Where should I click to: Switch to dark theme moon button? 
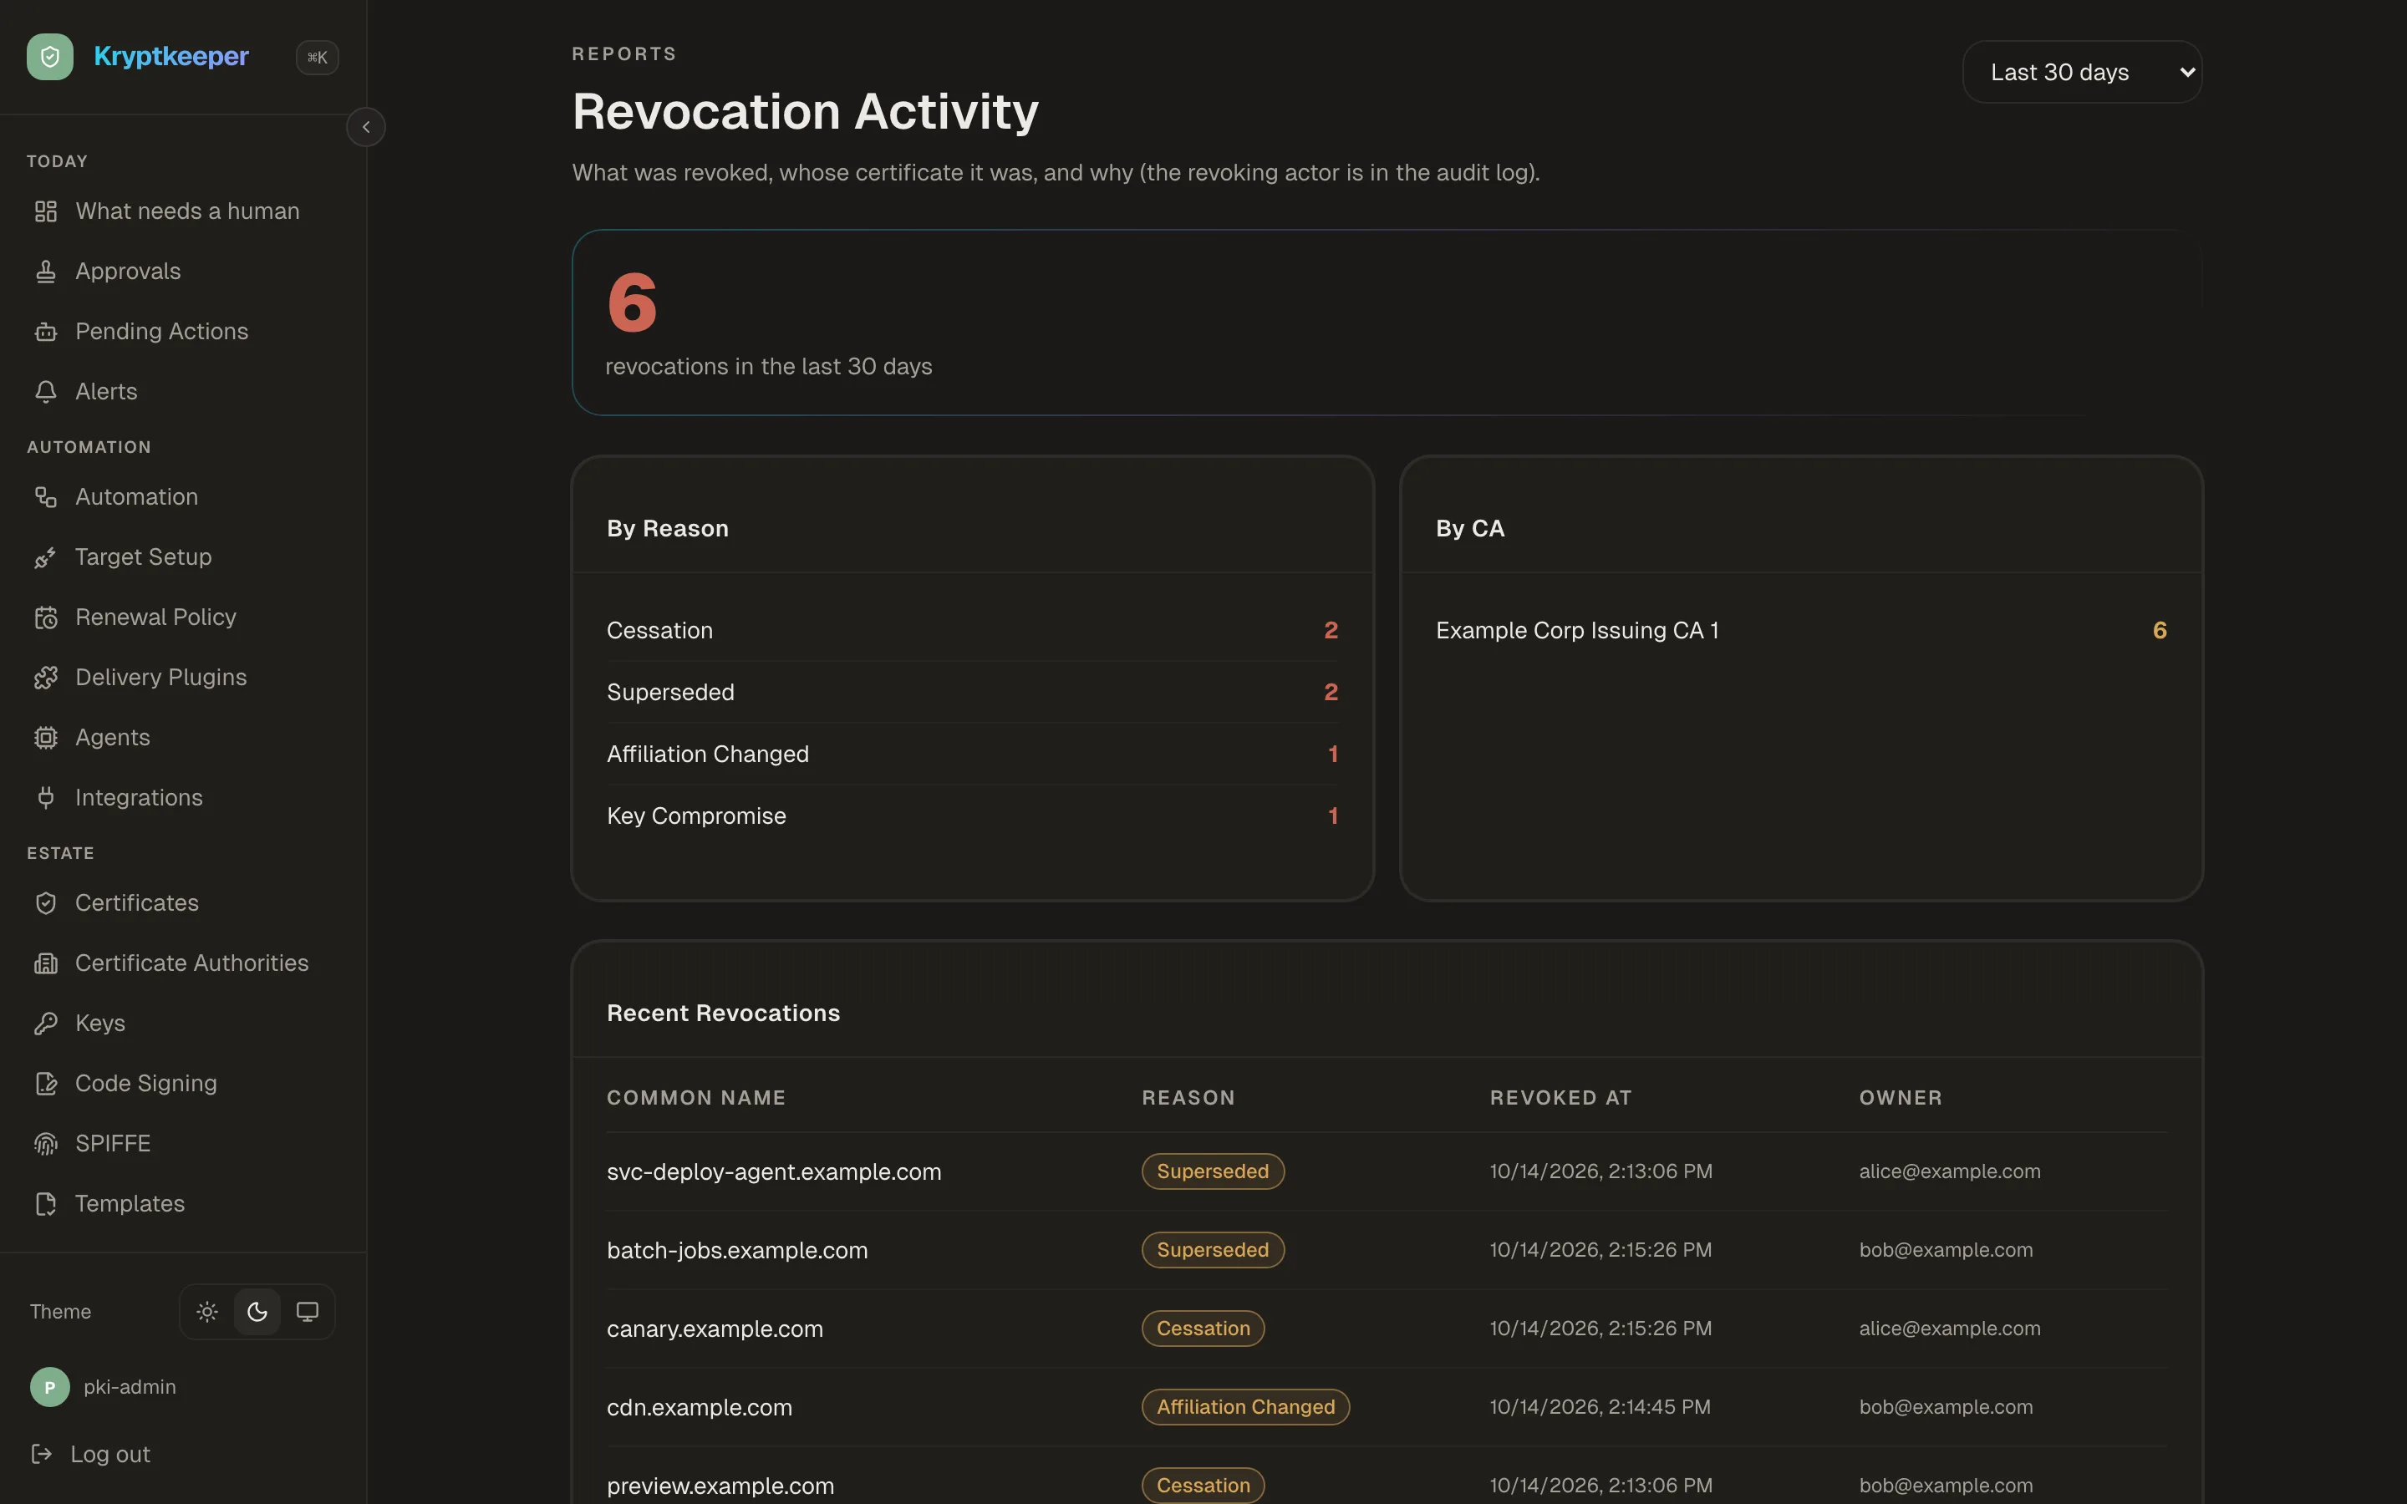[257, 1312]
